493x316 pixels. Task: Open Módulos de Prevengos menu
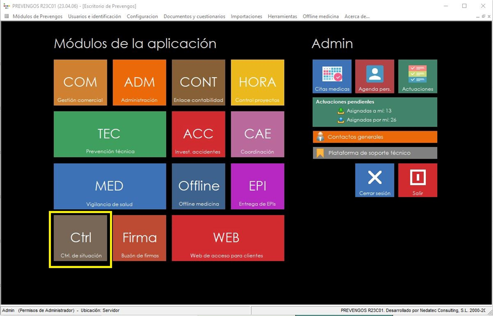tap(37, 16)
